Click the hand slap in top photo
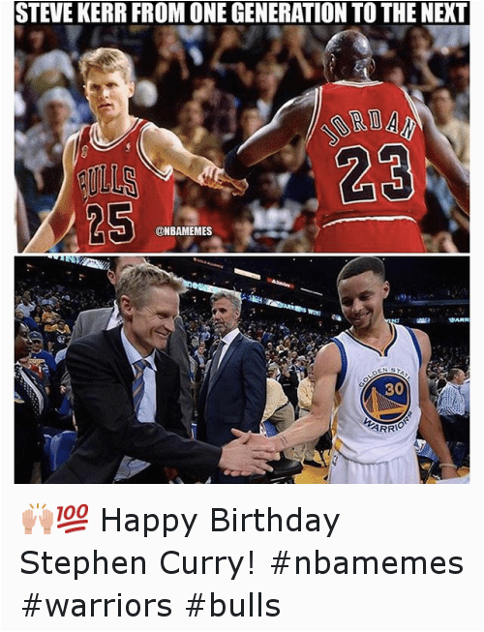This screenshot has width=484, height=632. tap(224, 178)
